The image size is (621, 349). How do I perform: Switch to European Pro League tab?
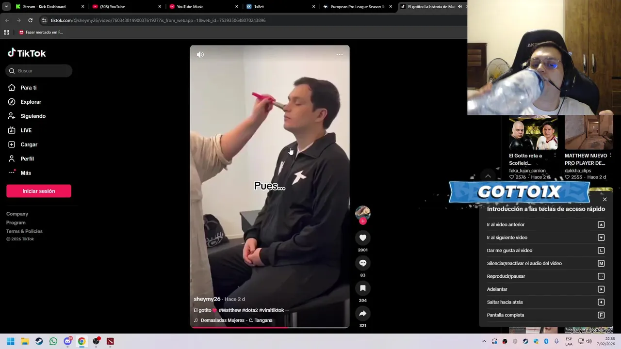point(358,7)
